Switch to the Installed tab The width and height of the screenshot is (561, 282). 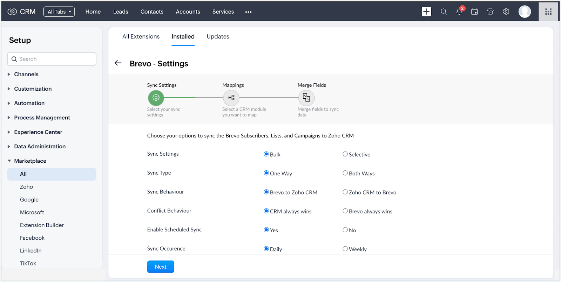pos(183,36)
